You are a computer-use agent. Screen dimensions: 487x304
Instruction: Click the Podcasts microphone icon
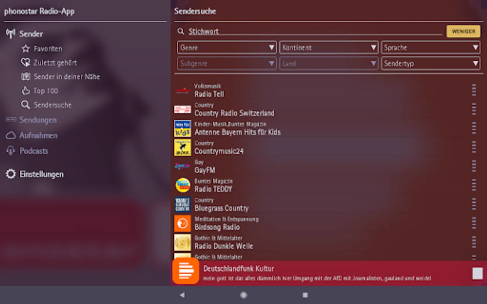(11, 151)
